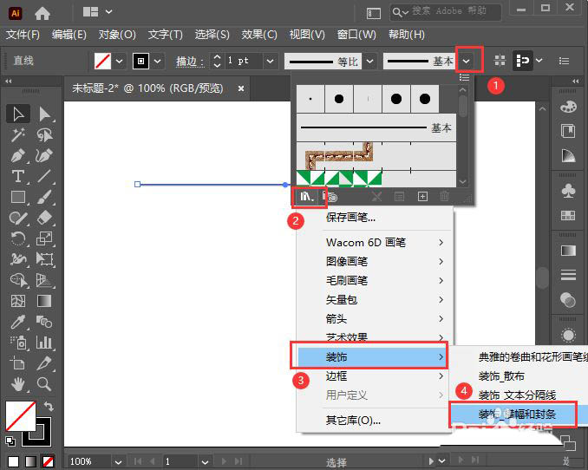Select the Rotate tool
Viewport: 588px width, 470px height.
[x=18, y=238]
